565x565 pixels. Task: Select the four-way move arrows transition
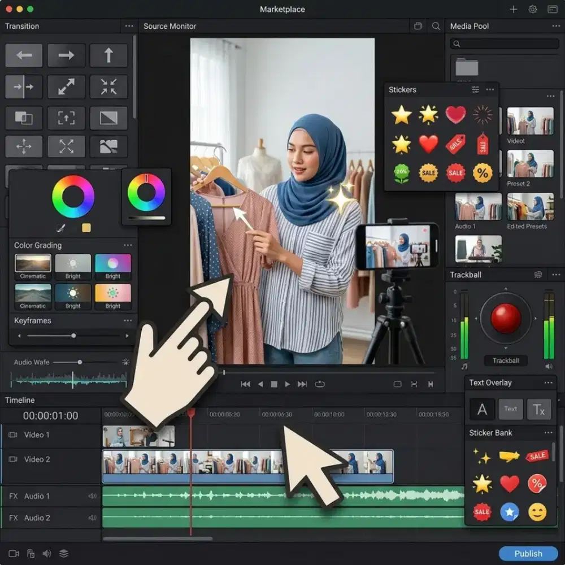tap(24, 147)
